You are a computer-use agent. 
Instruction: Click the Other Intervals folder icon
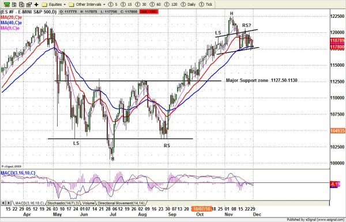pyautogui.click(x=72, y=5)
